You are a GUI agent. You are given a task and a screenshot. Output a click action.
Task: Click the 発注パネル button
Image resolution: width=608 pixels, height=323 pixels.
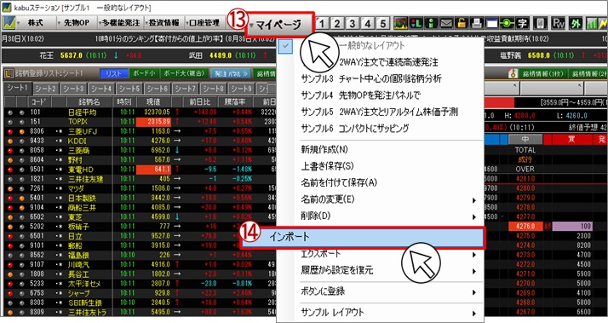(x=231, y=73)
